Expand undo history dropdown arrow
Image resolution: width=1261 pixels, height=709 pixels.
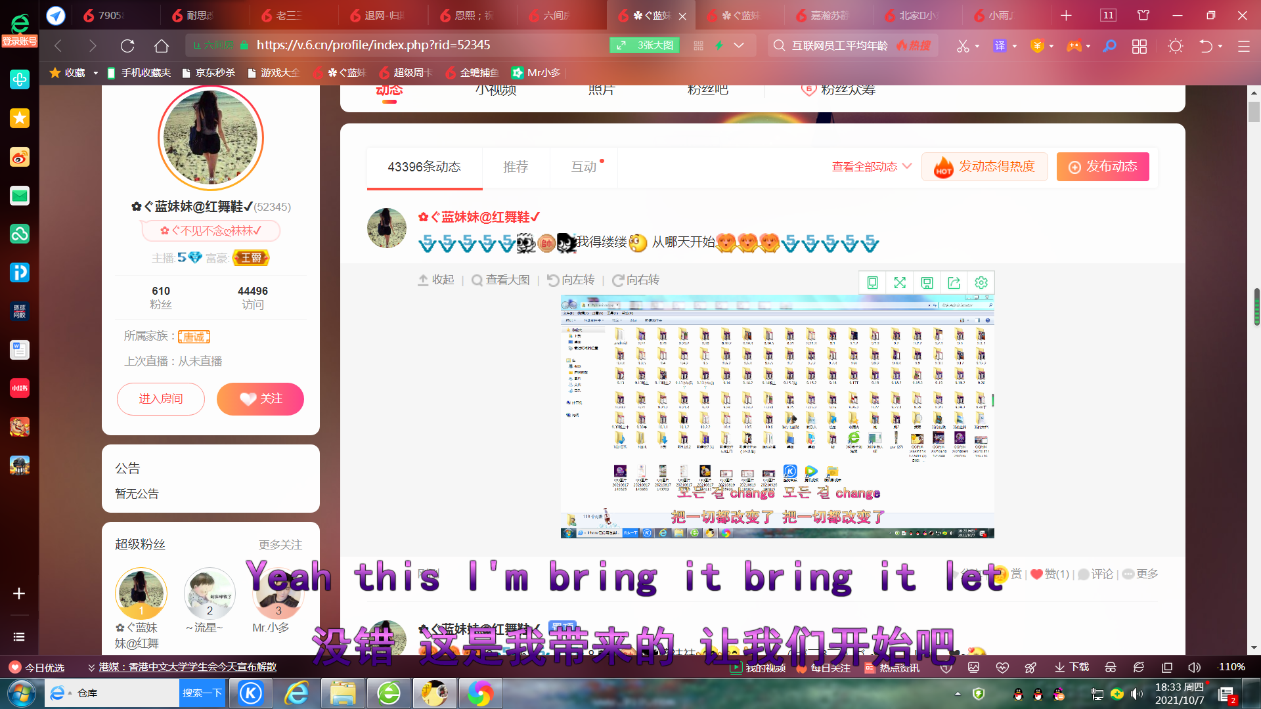click(1220, 46)
